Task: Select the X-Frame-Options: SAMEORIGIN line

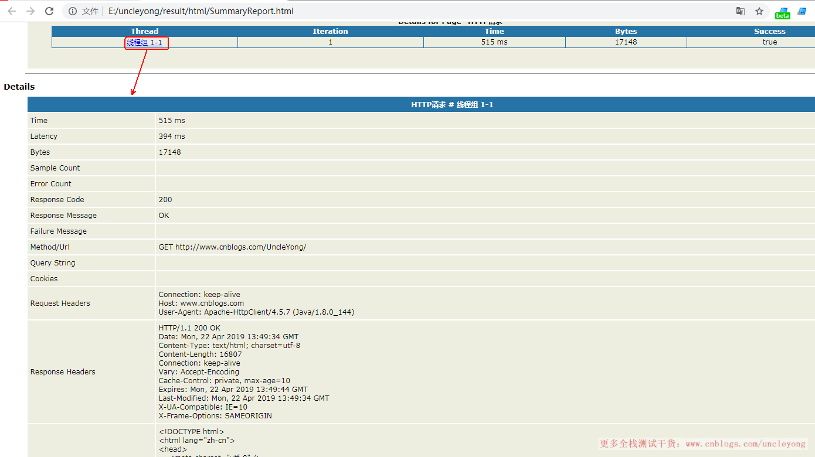Action: [215, 415]
